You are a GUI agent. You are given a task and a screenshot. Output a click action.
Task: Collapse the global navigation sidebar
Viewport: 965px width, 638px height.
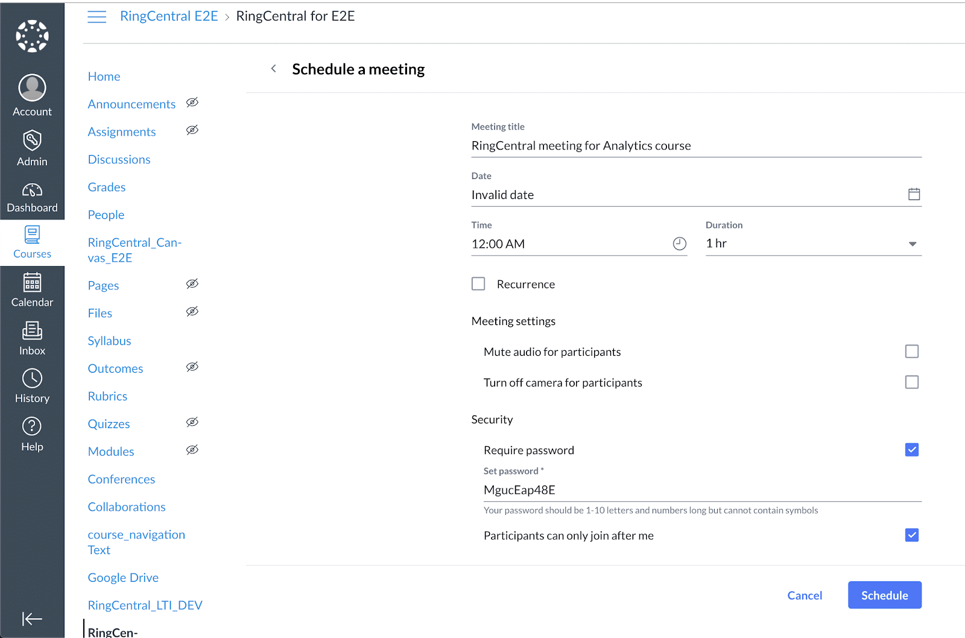pyautogui.click(x=32, y=619)
